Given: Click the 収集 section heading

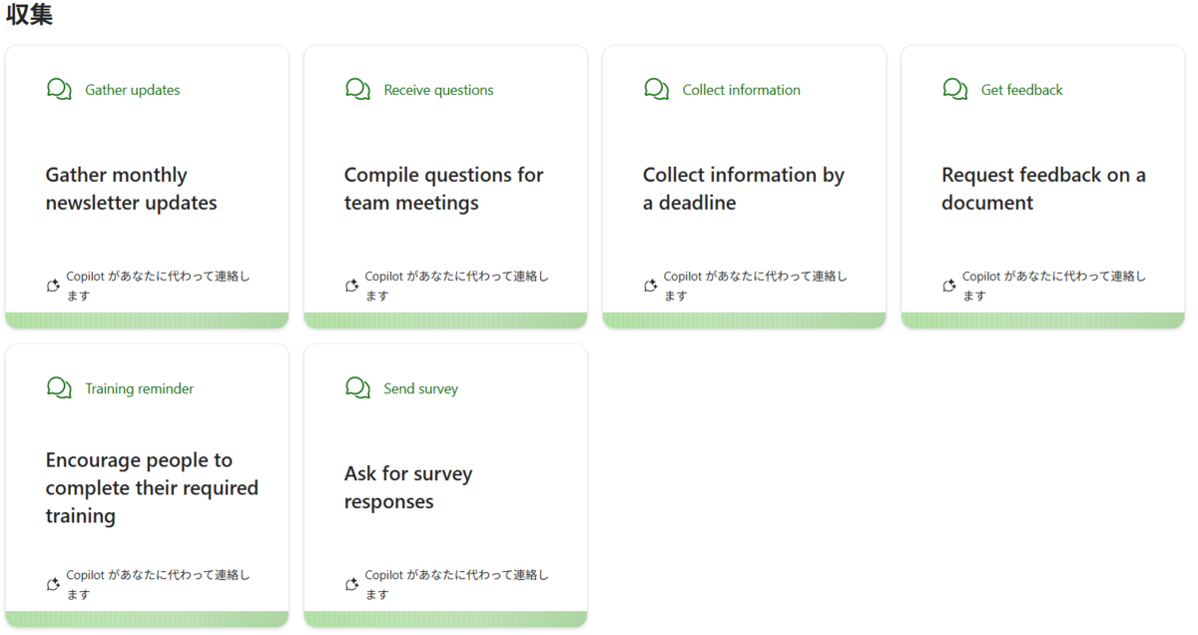Looking at the screenshot, I should 29,15.
